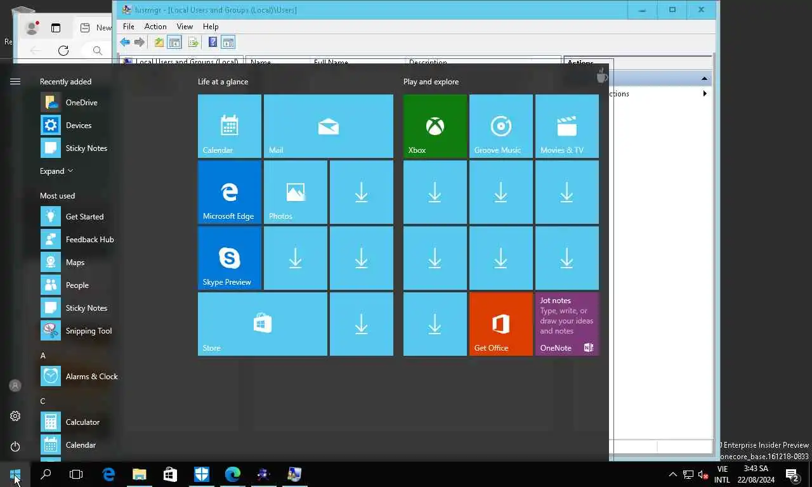Click the letter C group header
Image resolution: width=812 pixels, height=487 pixels.
click(x=43, y=401)
